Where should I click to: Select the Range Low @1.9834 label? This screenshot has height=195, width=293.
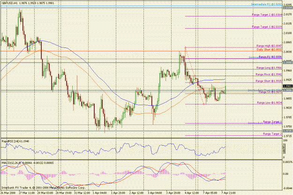[x=270, y=102]
